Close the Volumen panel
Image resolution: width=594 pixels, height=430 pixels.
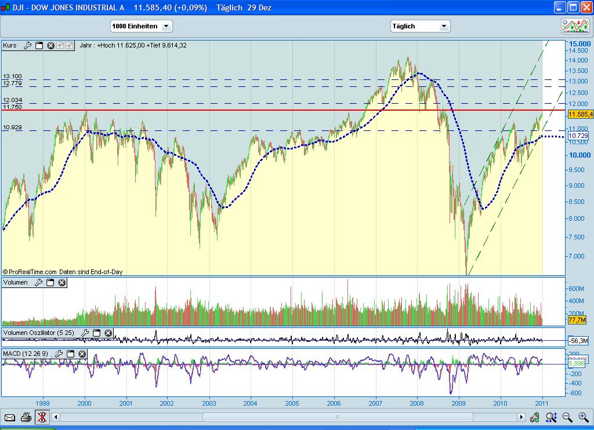pyautogui.click(x=61, y=283)
